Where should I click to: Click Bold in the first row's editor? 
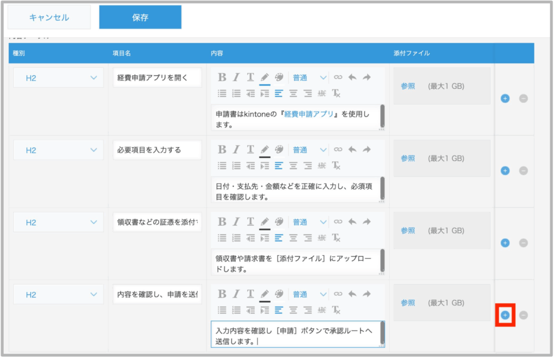pyautogui.click(x=222, y=77)
